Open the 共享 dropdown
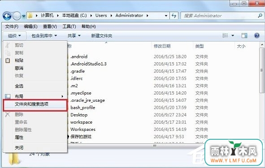Screen dimensions: 265x168 click(74, 36)
